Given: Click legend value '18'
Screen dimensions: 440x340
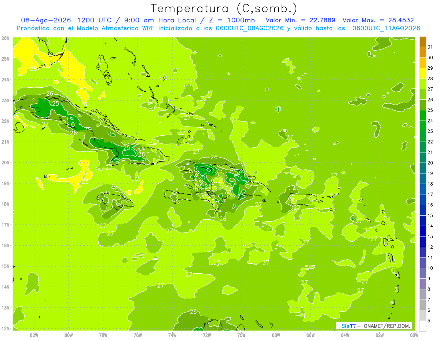Looking at the screenshot, I should [x=430, y=184].
